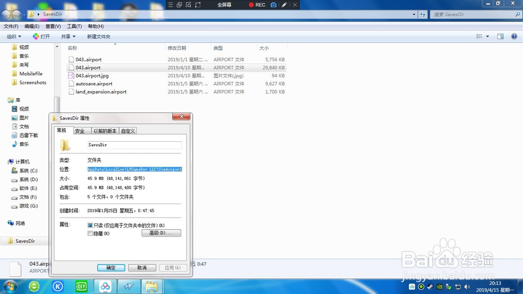
Task: Click the search SavesDir box
Action: coord(475,14)
